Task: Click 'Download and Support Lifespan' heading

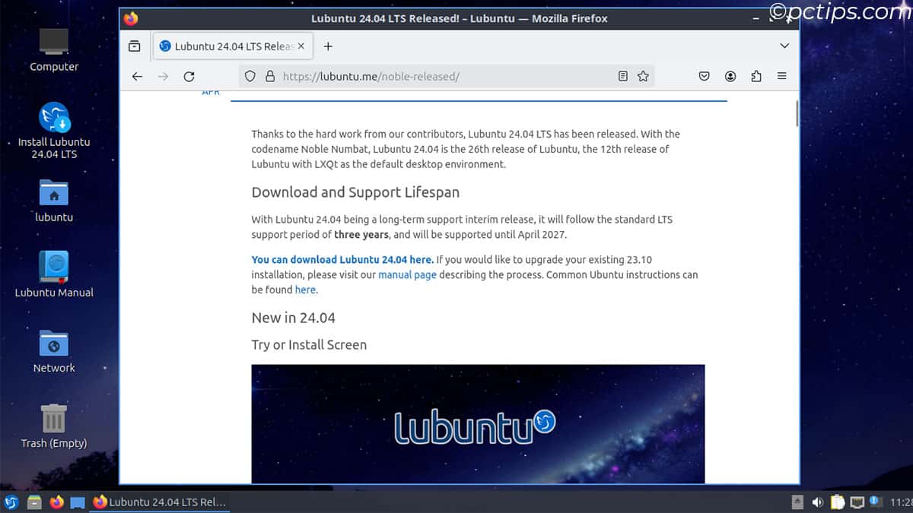Action: (x=355, y=192)
